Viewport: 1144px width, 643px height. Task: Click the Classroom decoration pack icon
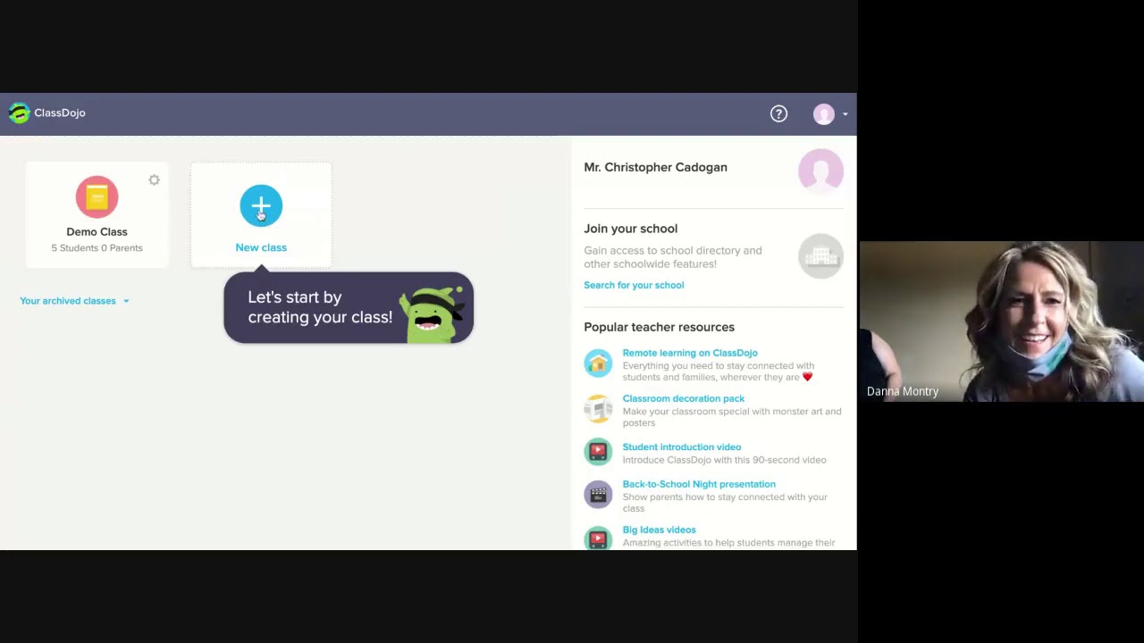(598, 408)
